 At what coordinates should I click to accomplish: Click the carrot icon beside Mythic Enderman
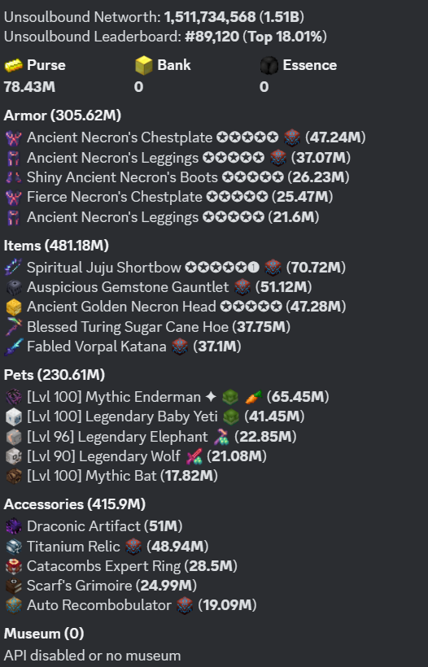(x=254, y=397)
